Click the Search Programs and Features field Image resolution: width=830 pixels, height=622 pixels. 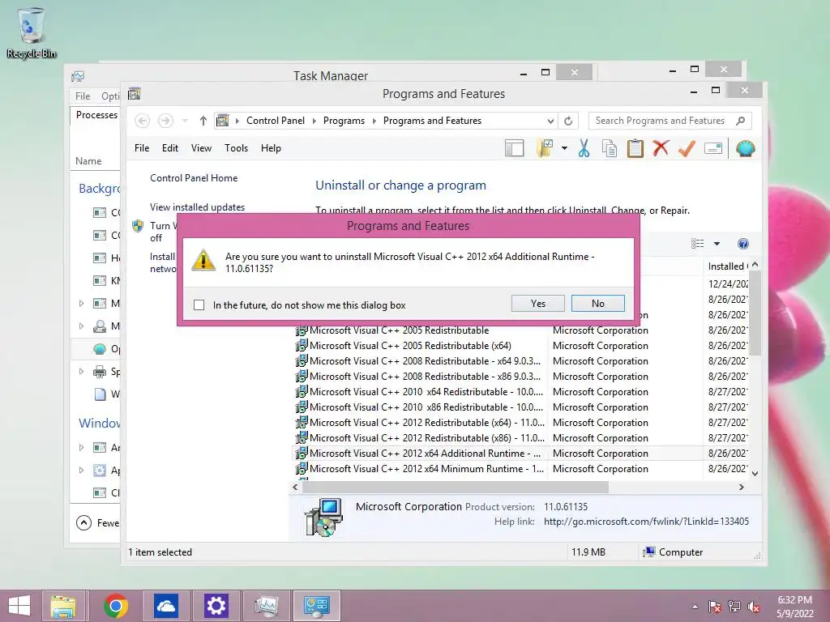point(670,121)
